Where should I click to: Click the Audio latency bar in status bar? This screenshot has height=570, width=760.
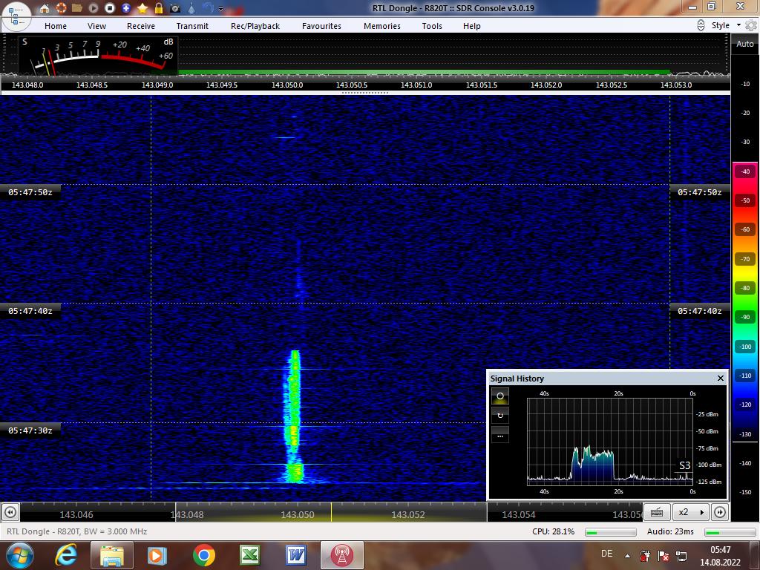tap(730, 532)
